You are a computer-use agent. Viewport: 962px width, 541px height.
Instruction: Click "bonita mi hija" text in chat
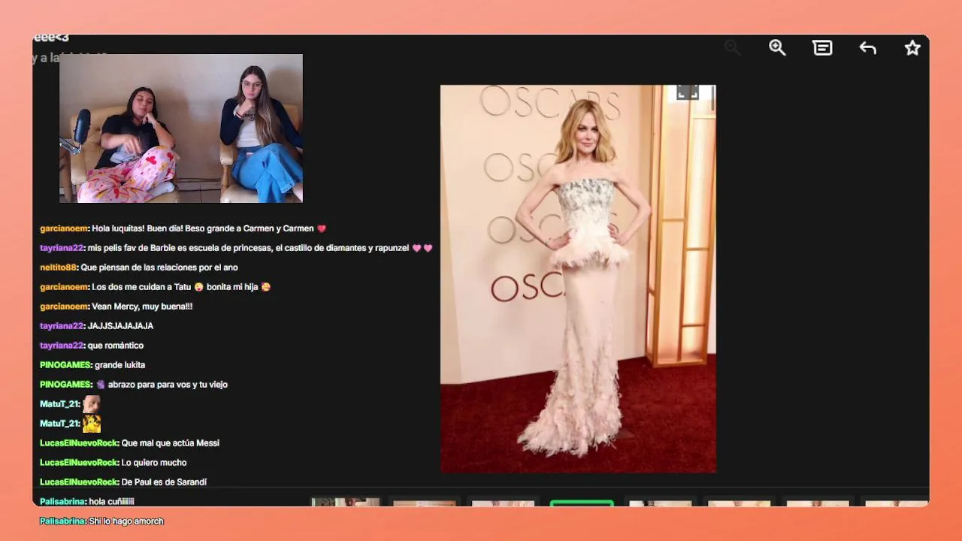[232, 287]
